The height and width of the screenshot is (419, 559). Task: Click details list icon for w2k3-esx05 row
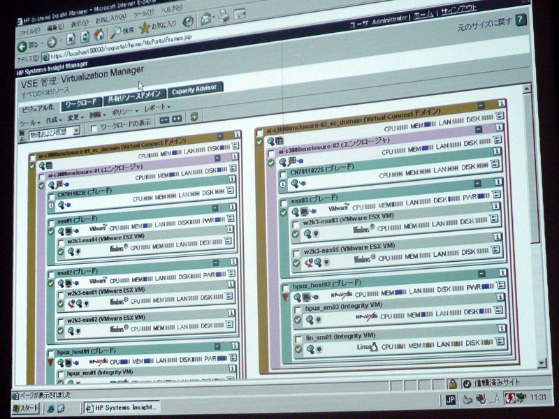point(495,249)
